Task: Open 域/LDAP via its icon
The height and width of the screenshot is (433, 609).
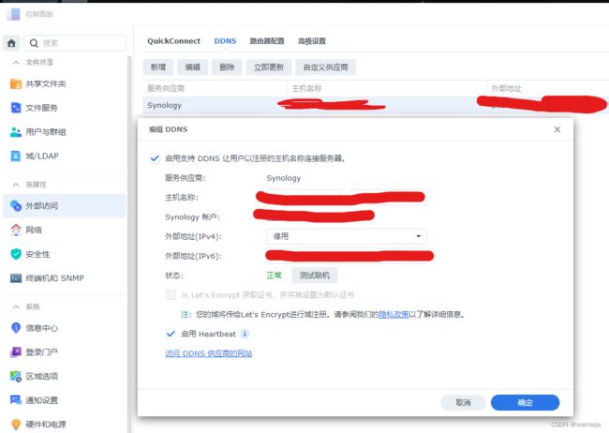Action: pos(16,156)
